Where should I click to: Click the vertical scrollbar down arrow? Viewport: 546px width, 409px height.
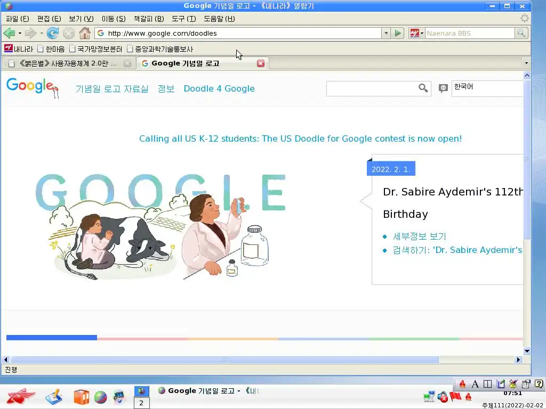(x=527, y=351)
